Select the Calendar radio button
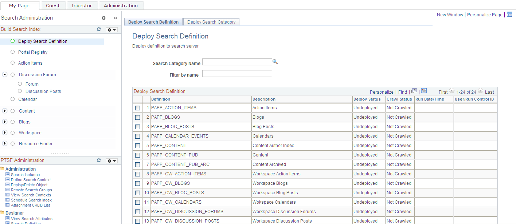The width and height of the screenshot is (516, 224). pyautogui.click(x=13, y=99)
